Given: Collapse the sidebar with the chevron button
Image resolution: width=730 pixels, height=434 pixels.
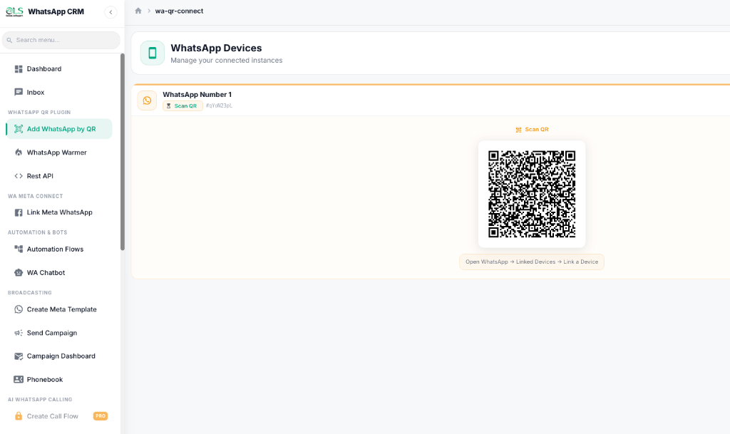Looking at the screenshot, I should click(x=110, y=12).
